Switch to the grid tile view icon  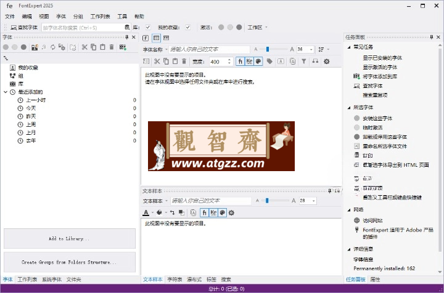(x=156, y=38)
